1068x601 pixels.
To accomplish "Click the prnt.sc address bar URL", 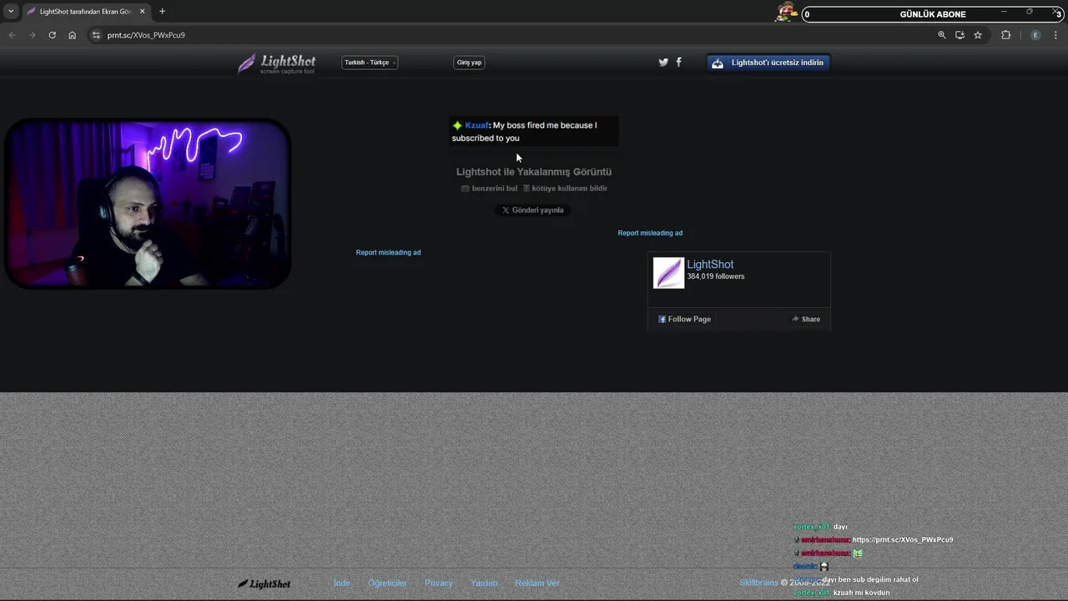I will pyautogui.click(x=146, y=35).
